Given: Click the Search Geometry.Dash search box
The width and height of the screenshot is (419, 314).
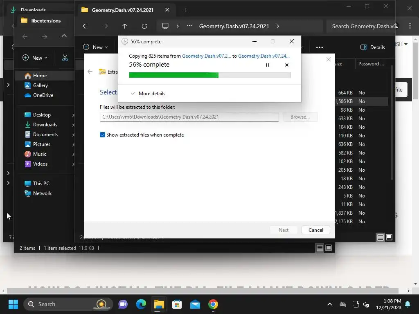Looking at the screenshot, I should click(361, 26).
